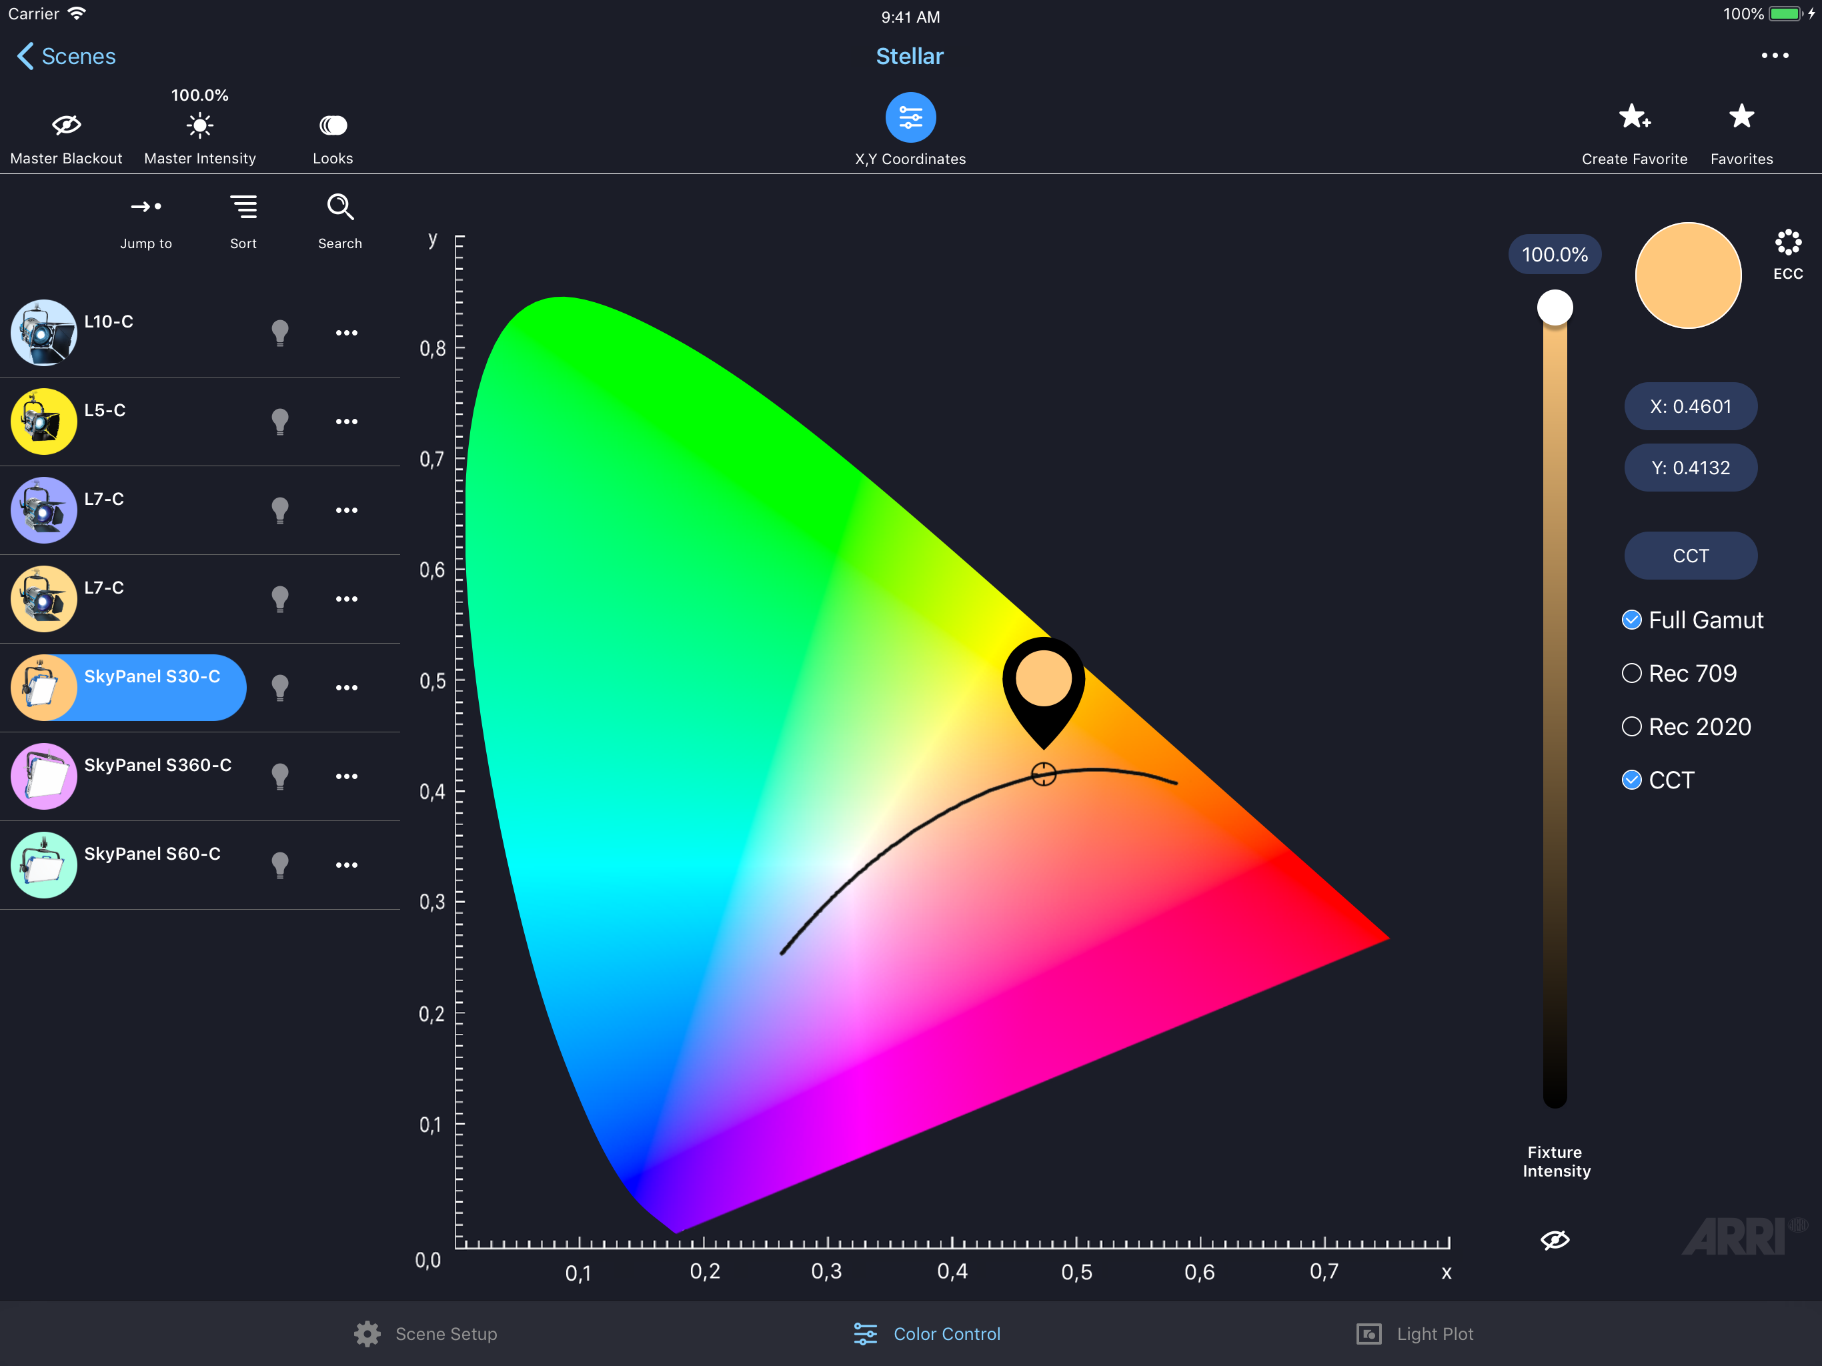Toggle Master Blackout eye icon

66,125
